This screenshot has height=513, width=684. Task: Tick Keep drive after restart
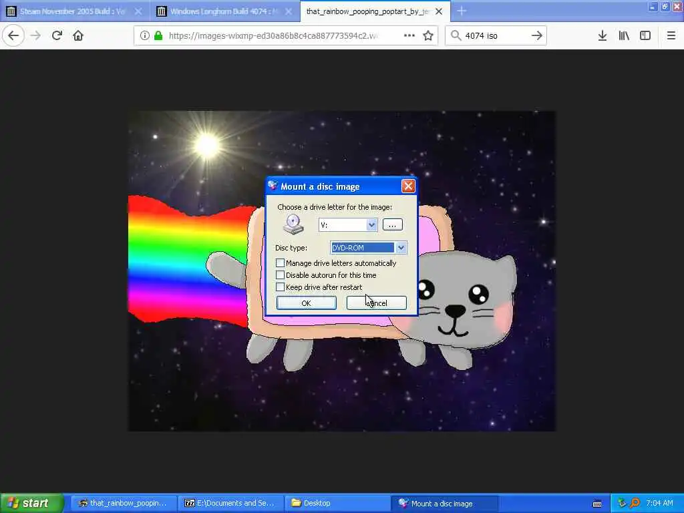pos(280,287)
